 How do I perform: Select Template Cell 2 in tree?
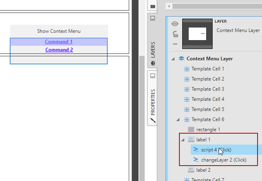[208, 79]
